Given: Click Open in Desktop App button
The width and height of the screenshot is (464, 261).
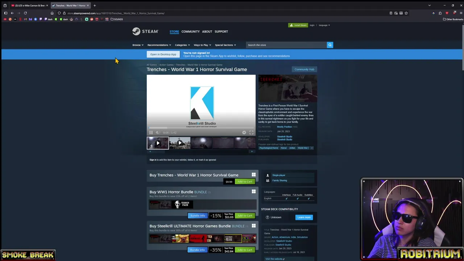Looking at the screenshot, I should click(163, 54).
